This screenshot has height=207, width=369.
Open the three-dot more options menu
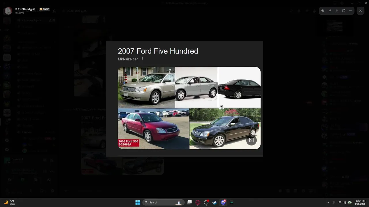click(351, 11)
